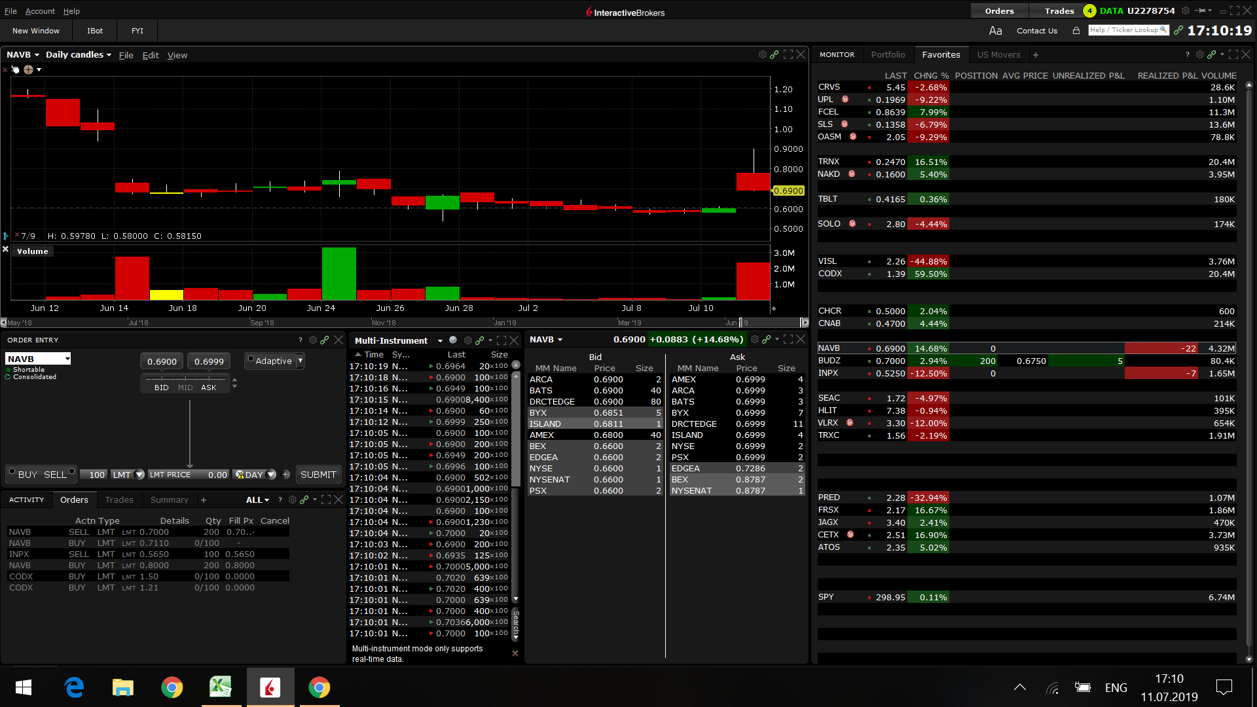
Task: Expand the Daily candles dropdown
Action: 78,55
